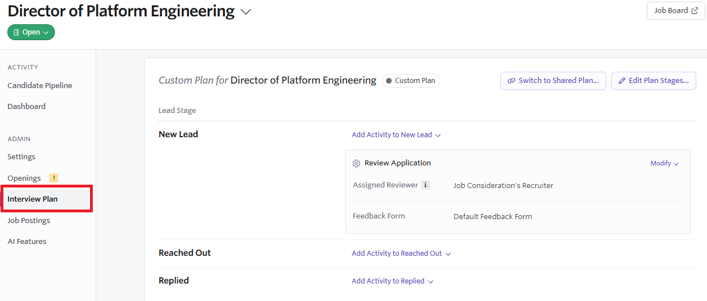The height and width of the screenshot is (301, 707).
Task: Go to Candidate Pipeline
Action: point(40,85)
